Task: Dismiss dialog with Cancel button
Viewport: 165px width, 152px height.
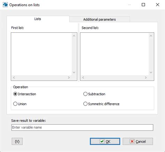Action: 138,142
